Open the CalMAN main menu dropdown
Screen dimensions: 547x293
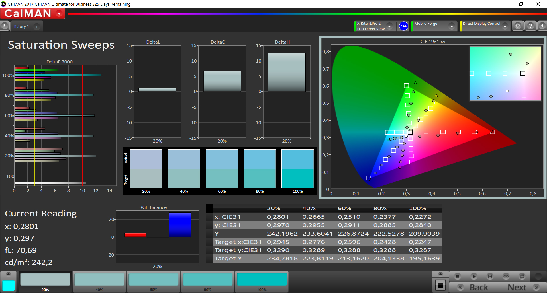(59, 13)
